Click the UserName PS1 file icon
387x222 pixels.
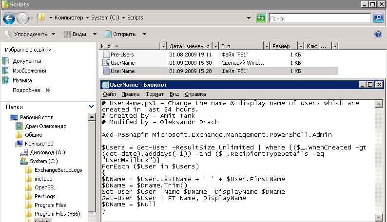[x=106, y=71]
